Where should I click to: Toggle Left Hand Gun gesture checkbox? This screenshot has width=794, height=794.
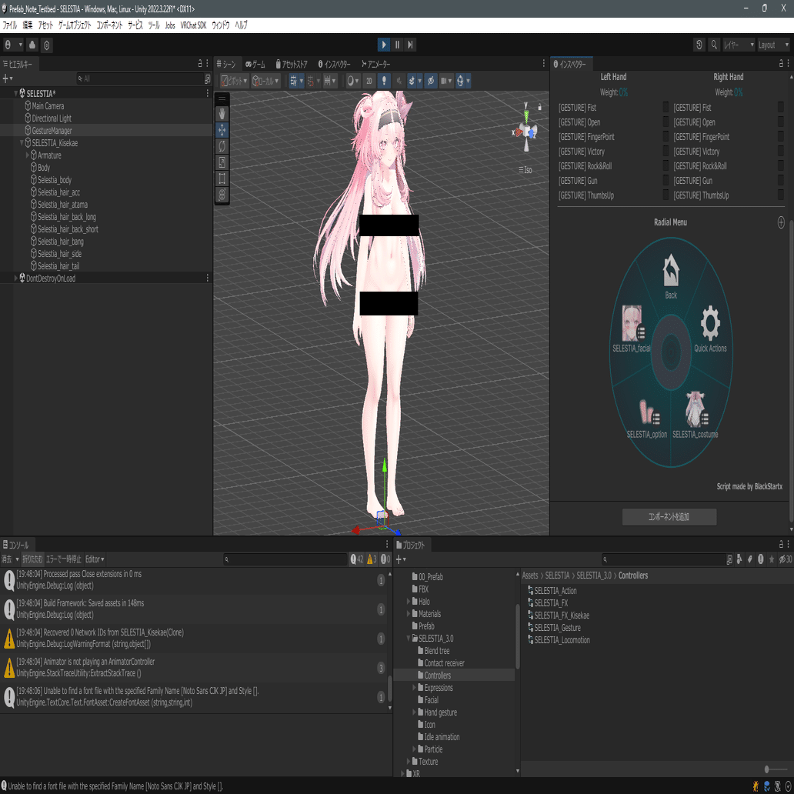[x=666, y=180]
